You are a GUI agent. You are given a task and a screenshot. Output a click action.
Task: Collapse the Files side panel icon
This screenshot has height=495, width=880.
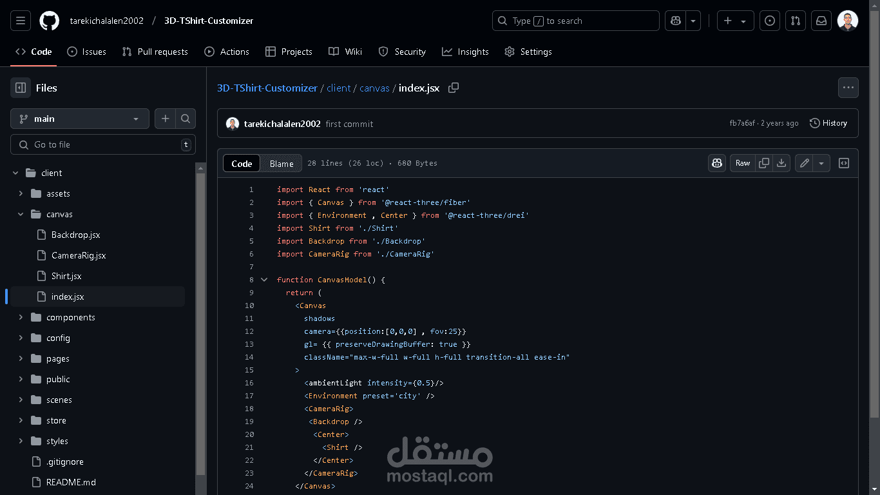21,88
